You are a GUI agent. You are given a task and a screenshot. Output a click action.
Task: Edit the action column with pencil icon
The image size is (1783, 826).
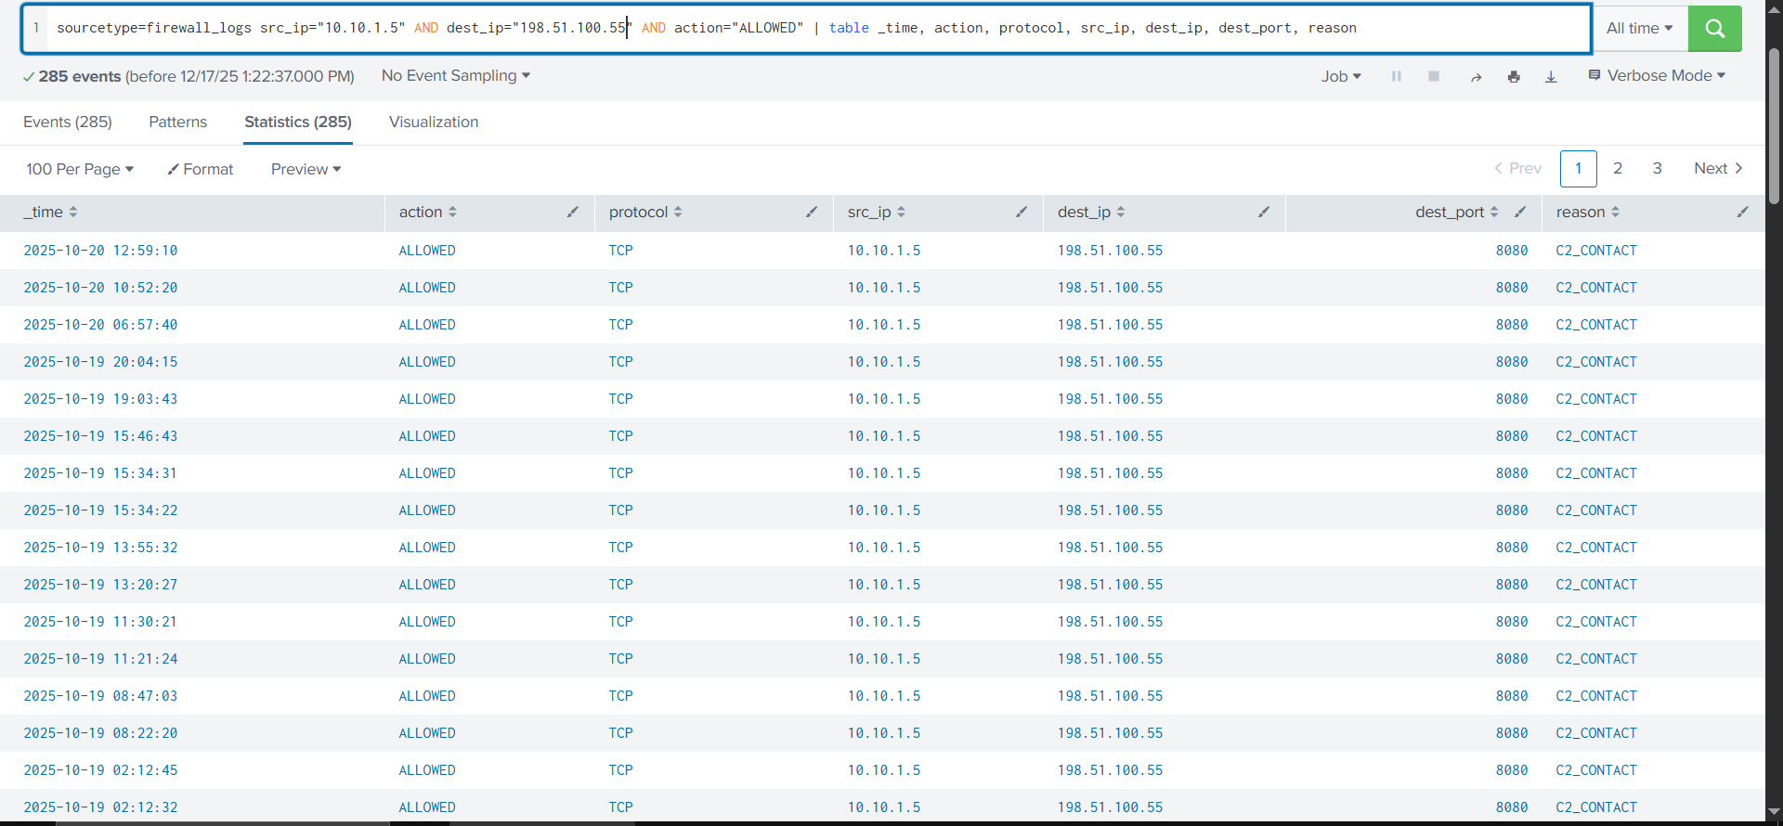(573, 213)
